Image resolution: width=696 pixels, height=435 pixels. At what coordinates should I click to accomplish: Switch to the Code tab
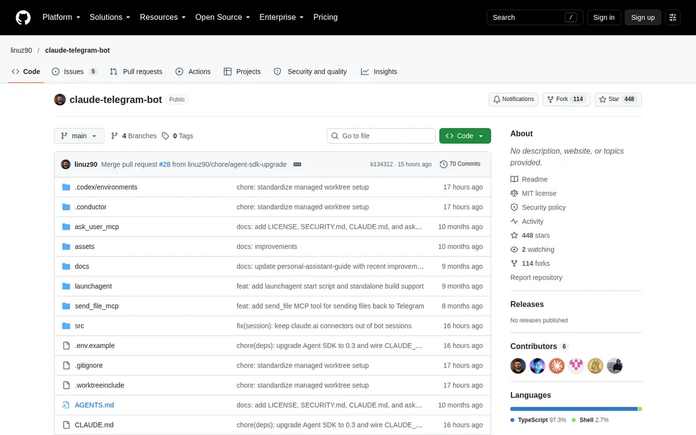click(26, 71)
